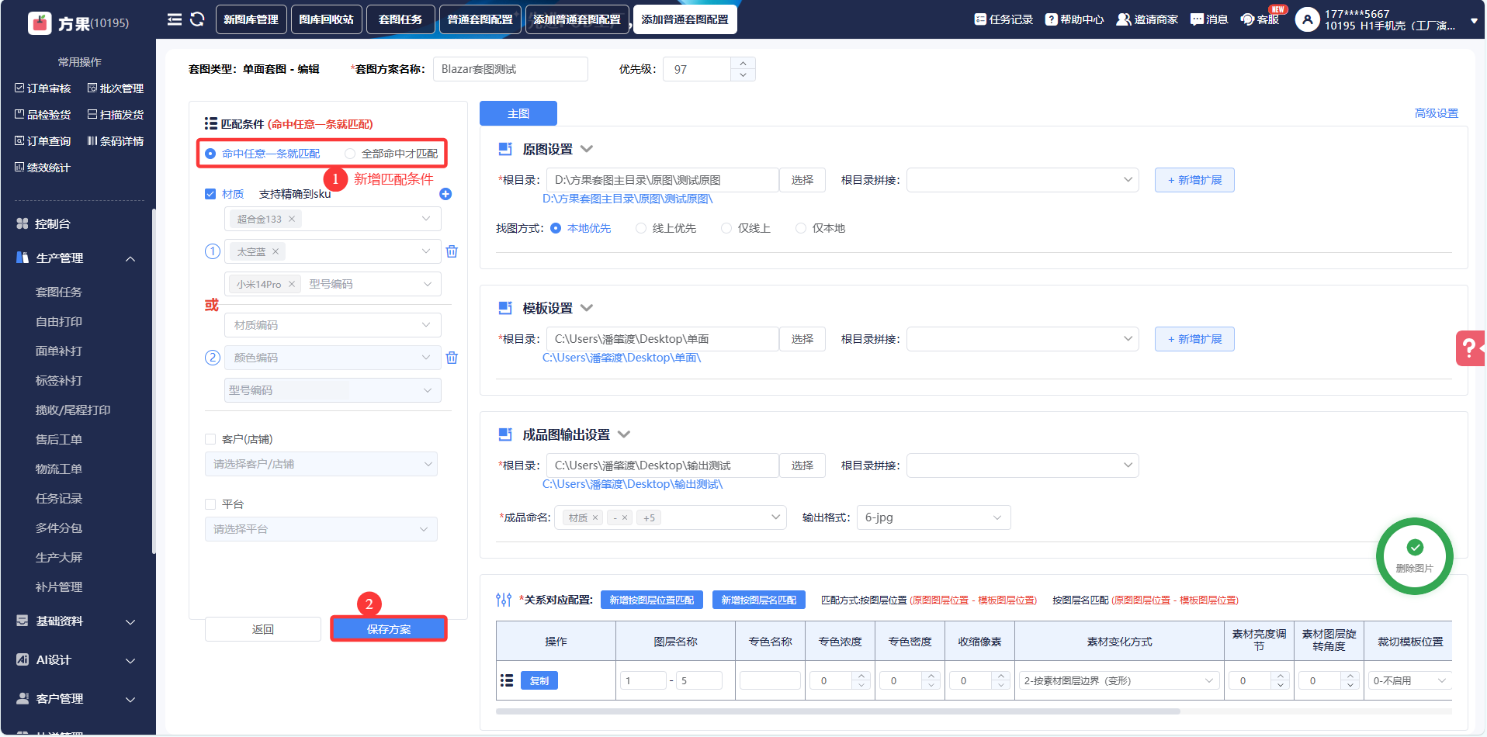Select the 全部命中才匹配 radio option
This screenshot has height=737, width=1487.
pos(350,154)
